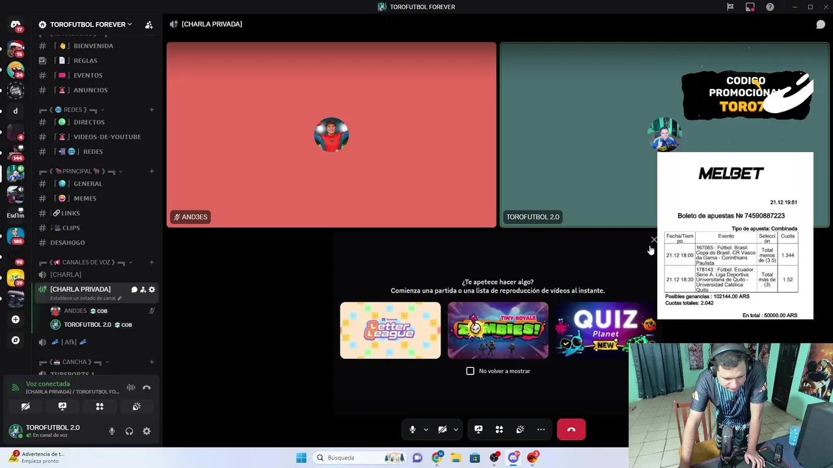833x468 pixels.
Task: Open File Explorer from taskbar
Action: click(x=456, y=458)
